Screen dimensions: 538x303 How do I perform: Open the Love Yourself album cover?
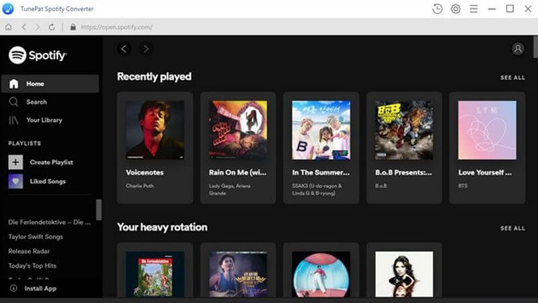pyautogui.click(x=487, y=130)
